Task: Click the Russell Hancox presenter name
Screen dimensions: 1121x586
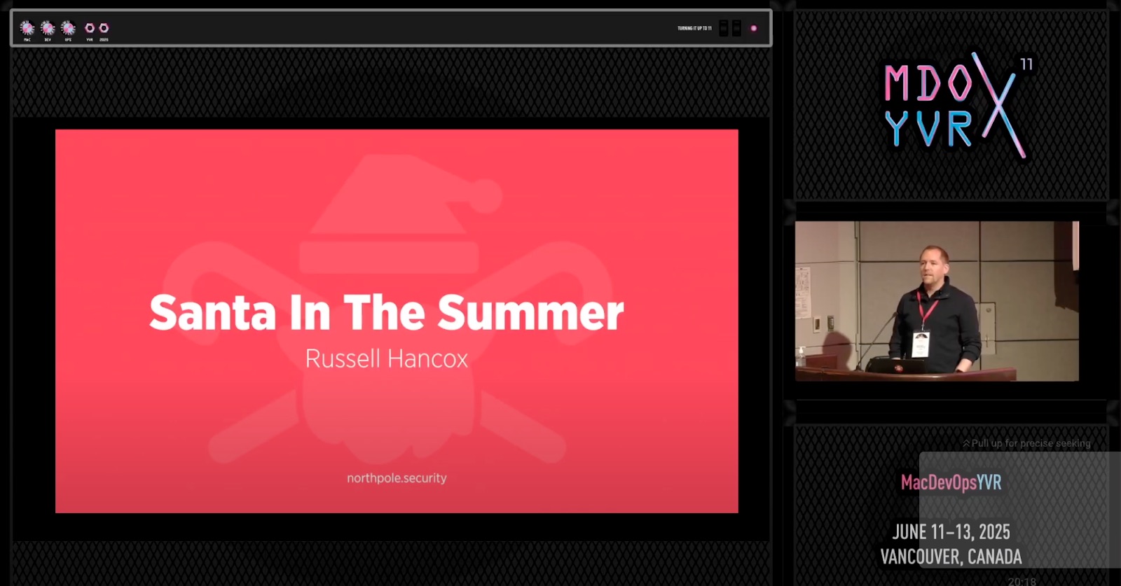Action: (x=386, y=358)
